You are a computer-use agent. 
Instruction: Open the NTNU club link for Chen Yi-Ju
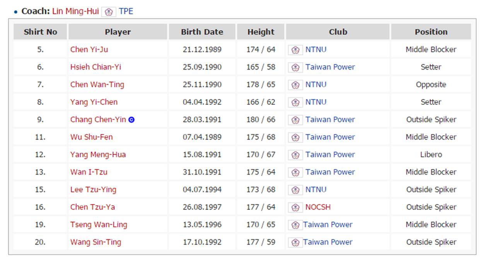pyautogui.click(x=316, y=49)
